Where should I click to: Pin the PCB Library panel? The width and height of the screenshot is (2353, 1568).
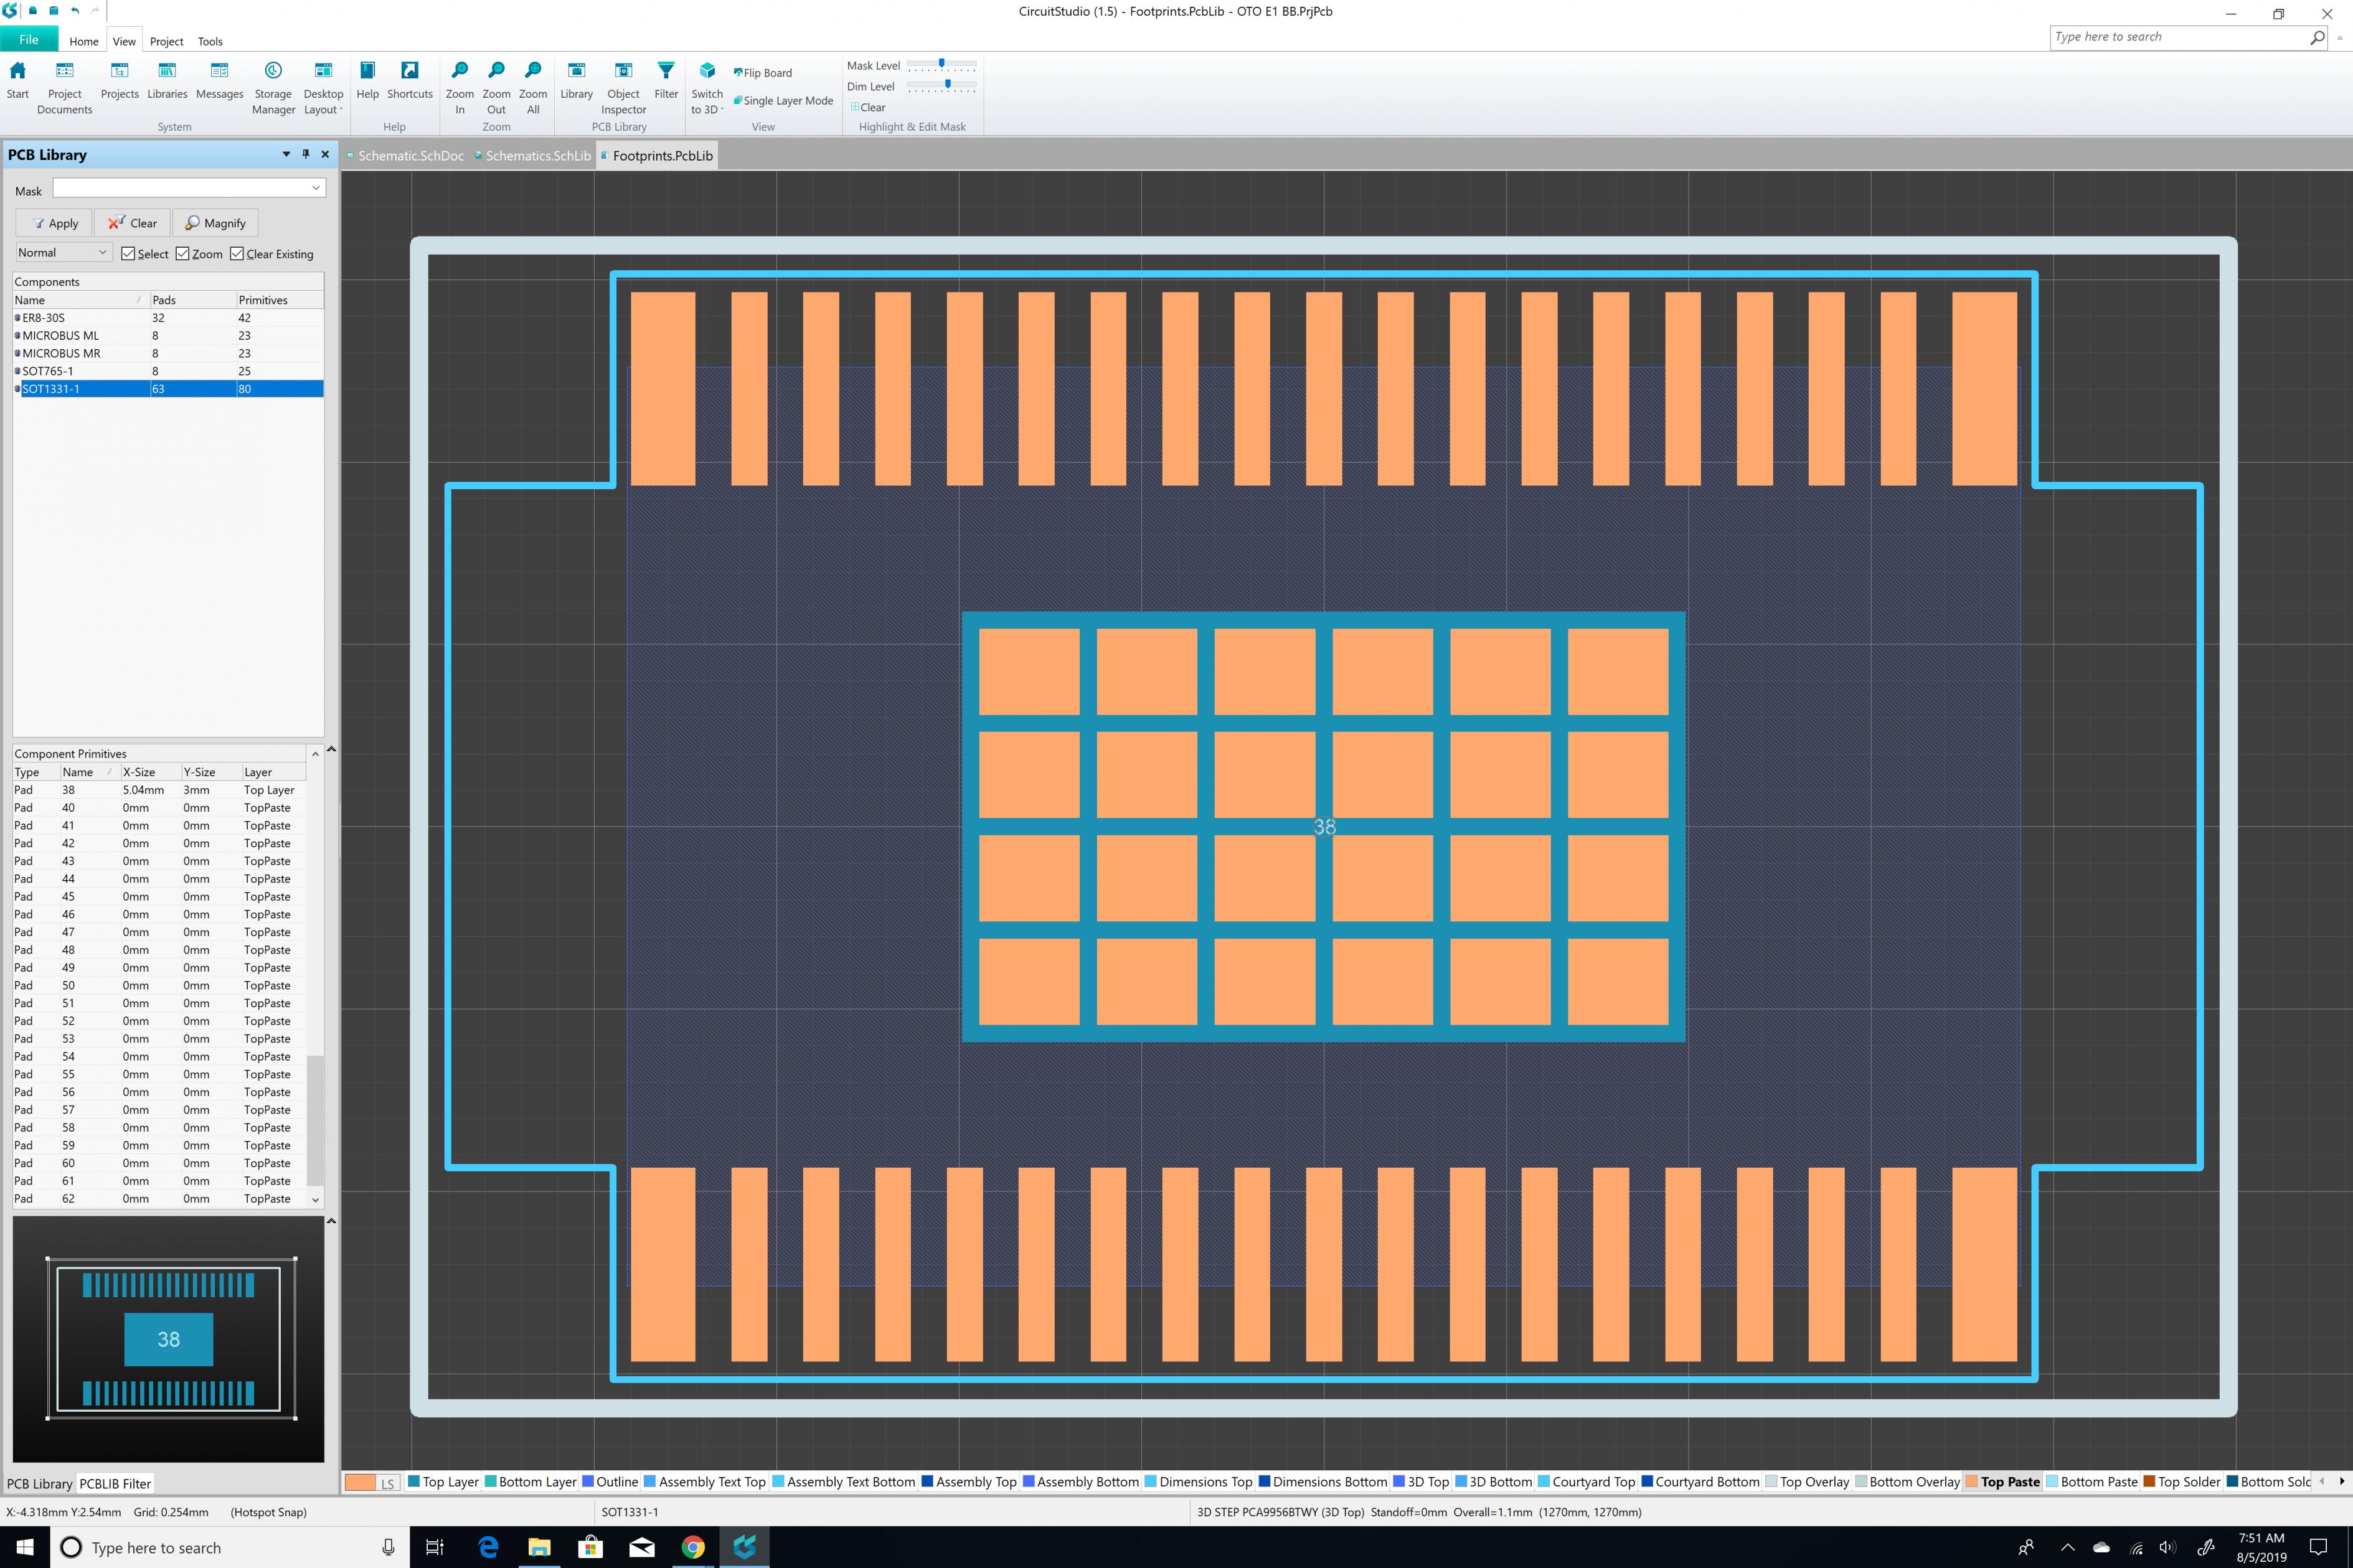[x=306, y=154]
